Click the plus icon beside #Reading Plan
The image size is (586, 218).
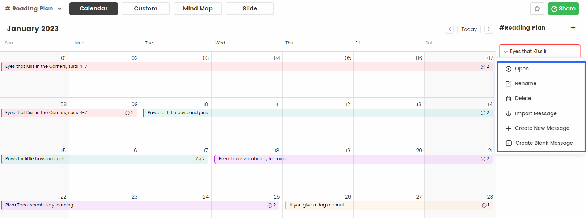click(573, 28)
